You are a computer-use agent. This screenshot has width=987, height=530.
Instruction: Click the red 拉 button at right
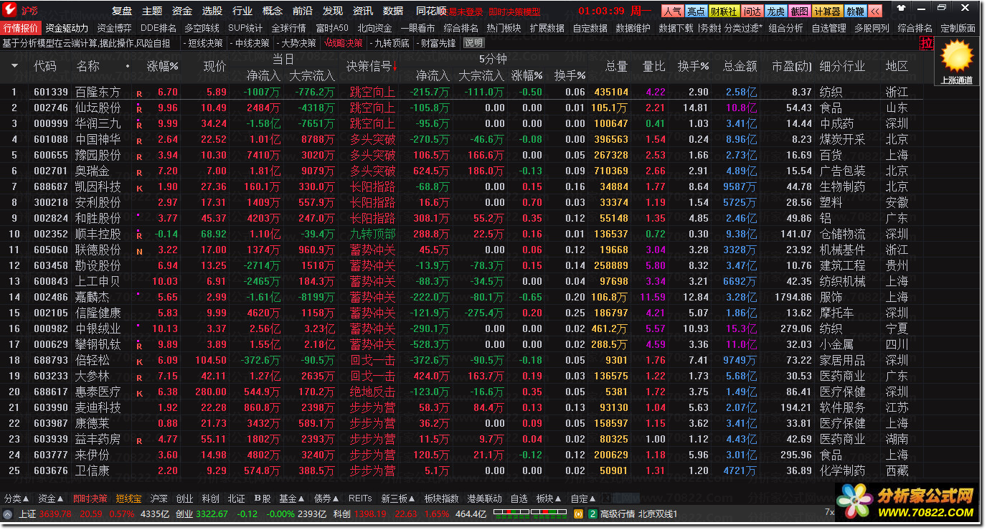[x=926, y=42]
